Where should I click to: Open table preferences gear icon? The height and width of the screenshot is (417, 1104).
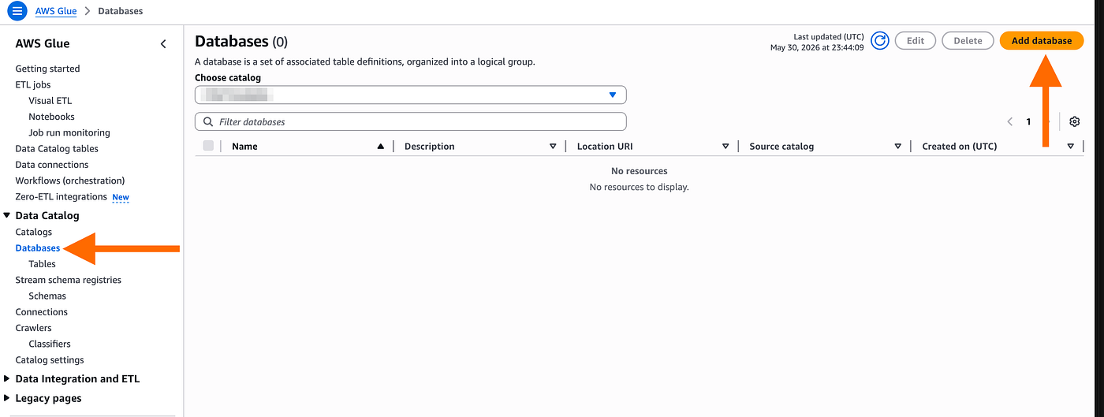click(x=1074, y=121)
